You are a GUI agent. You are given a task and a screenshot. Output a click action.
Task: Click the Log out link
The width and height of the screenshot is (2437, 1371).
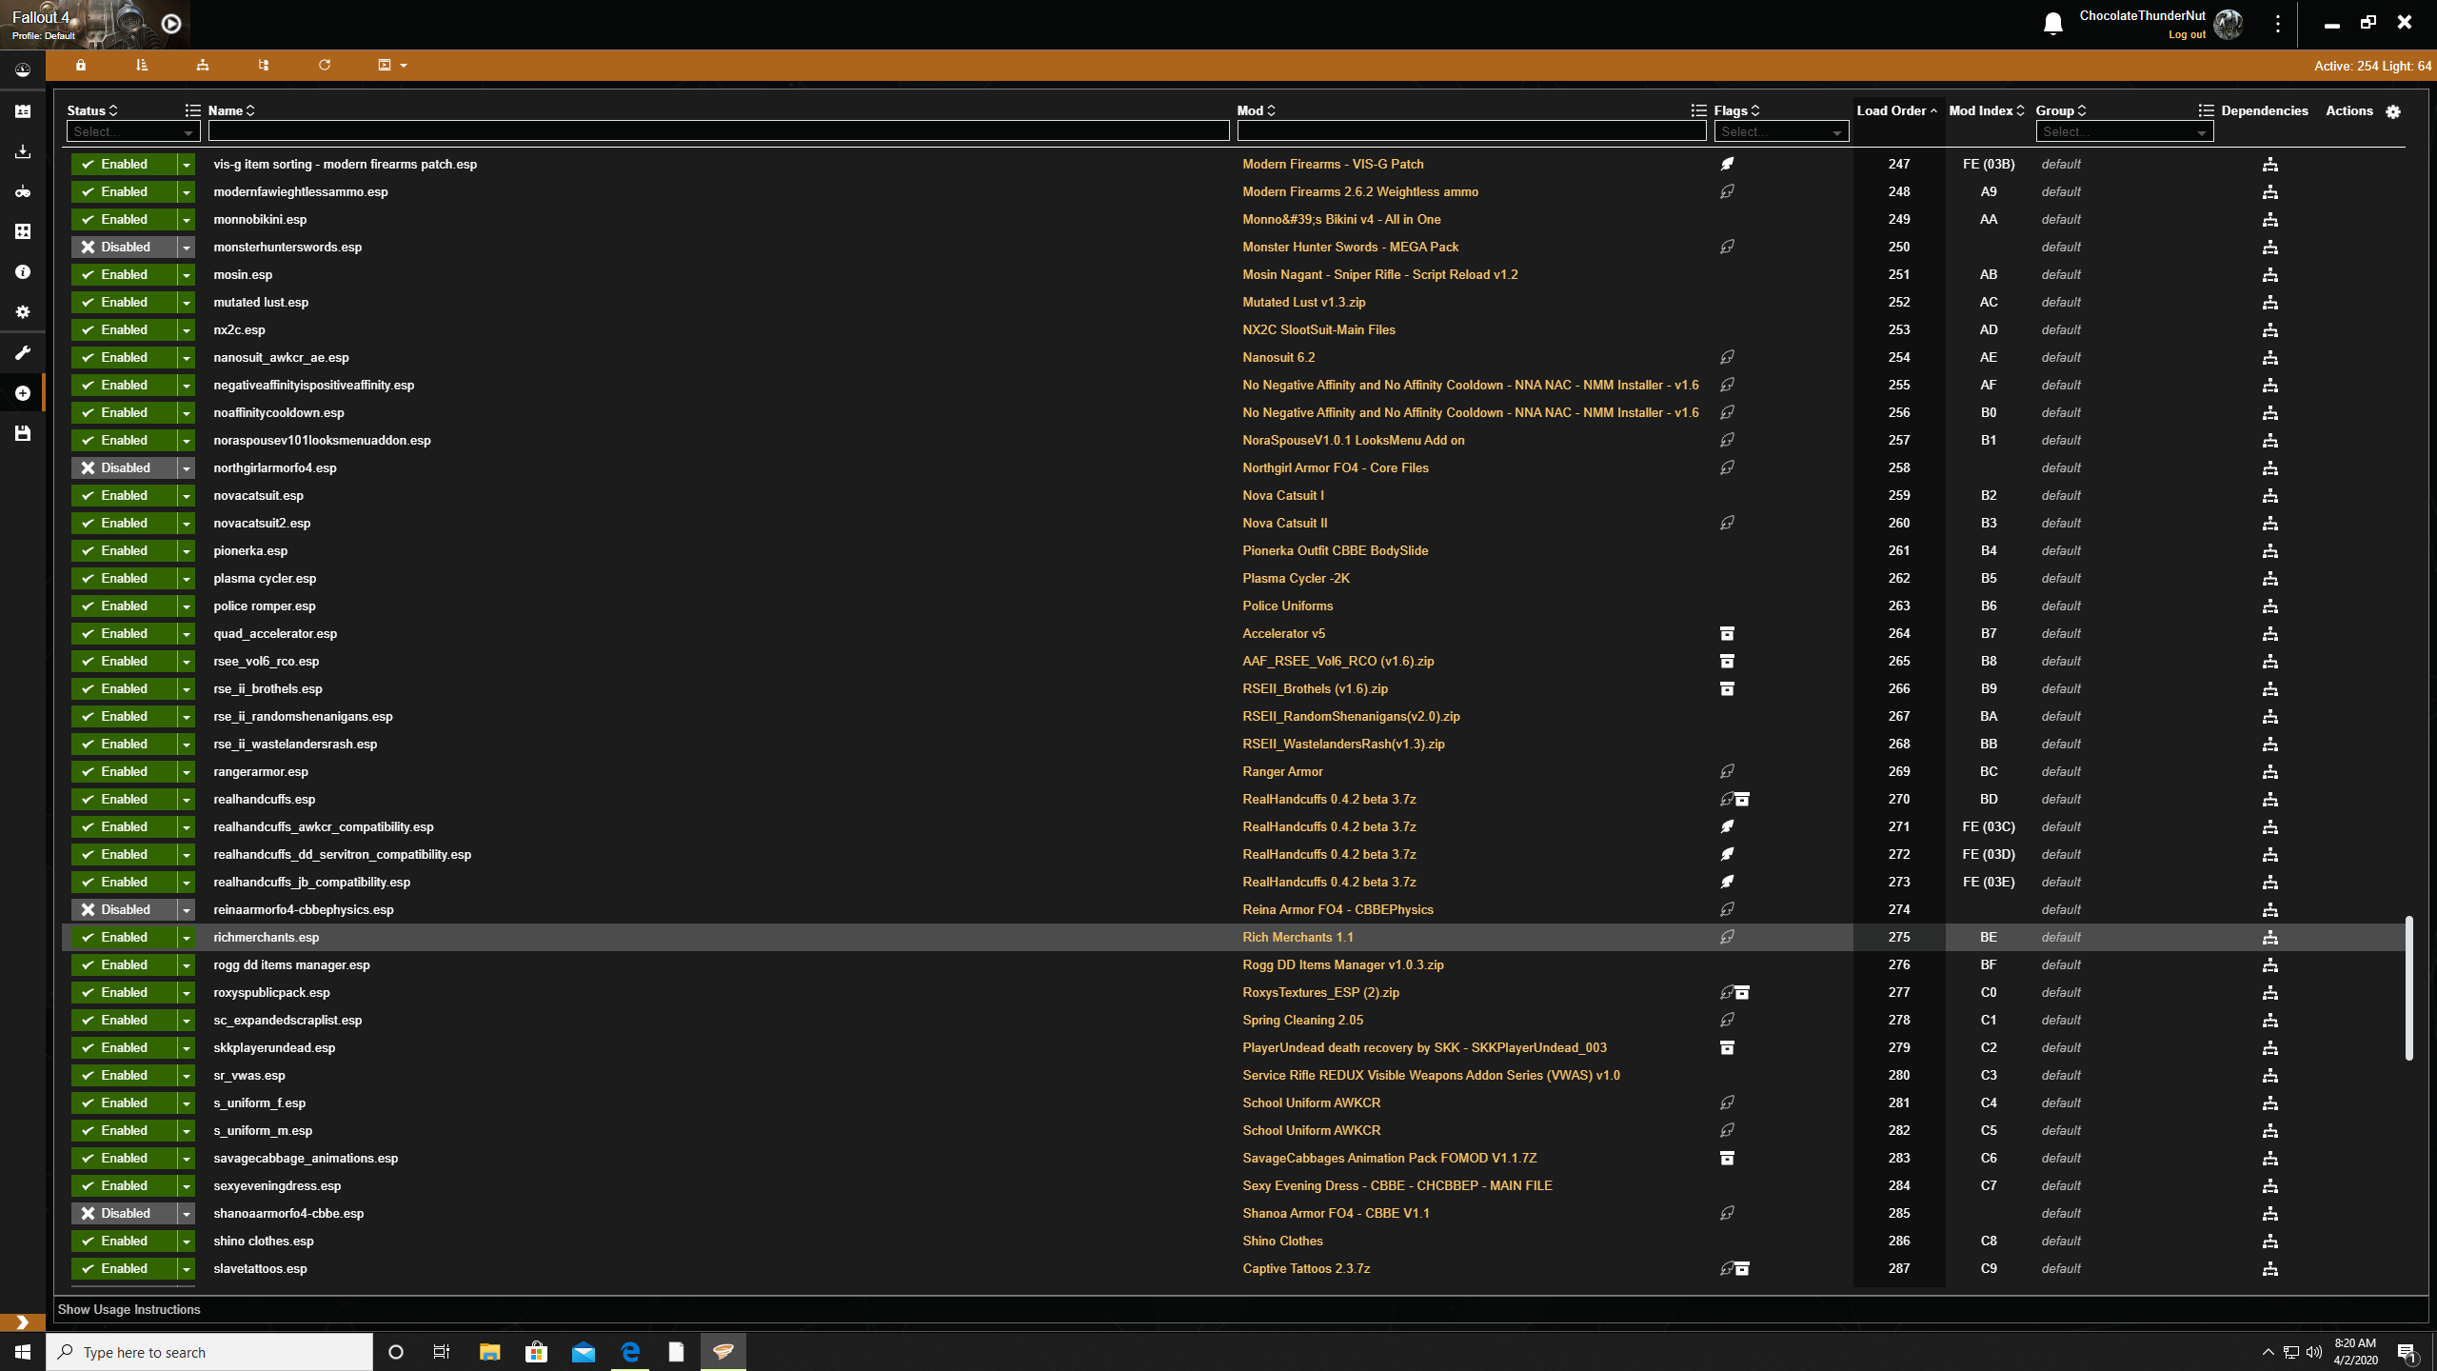click(x=2187, y=34)
